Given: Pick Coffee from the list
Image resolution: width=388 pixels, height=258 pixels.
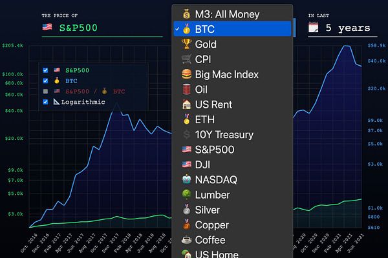Looking at the screenshot, I should (232, 240).
